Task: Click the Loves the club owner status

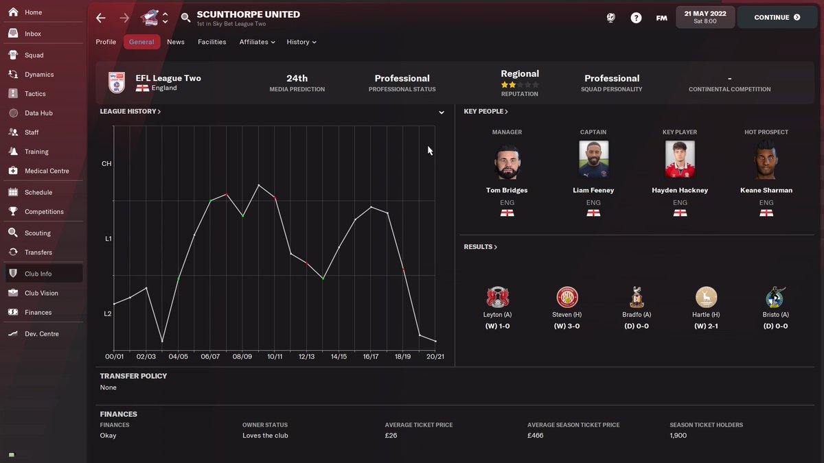Action: tap(265, 436)
